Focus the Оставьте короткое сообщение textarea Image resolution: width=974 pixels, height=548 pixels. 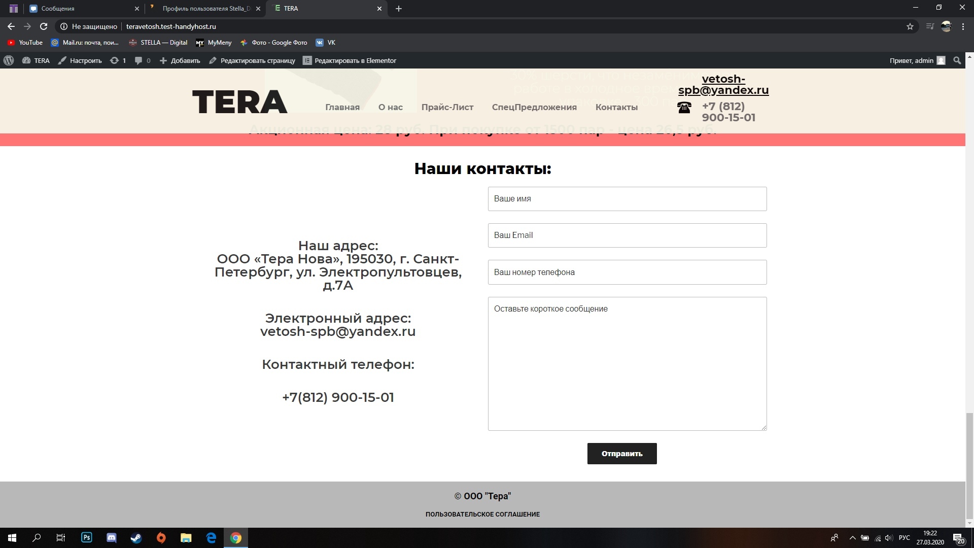[627, 363]
